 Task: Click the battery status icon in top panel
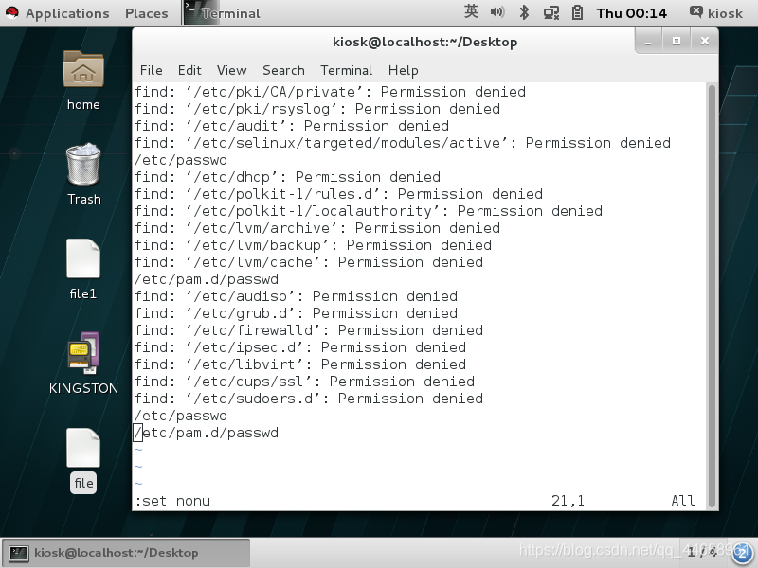[577, 12]
